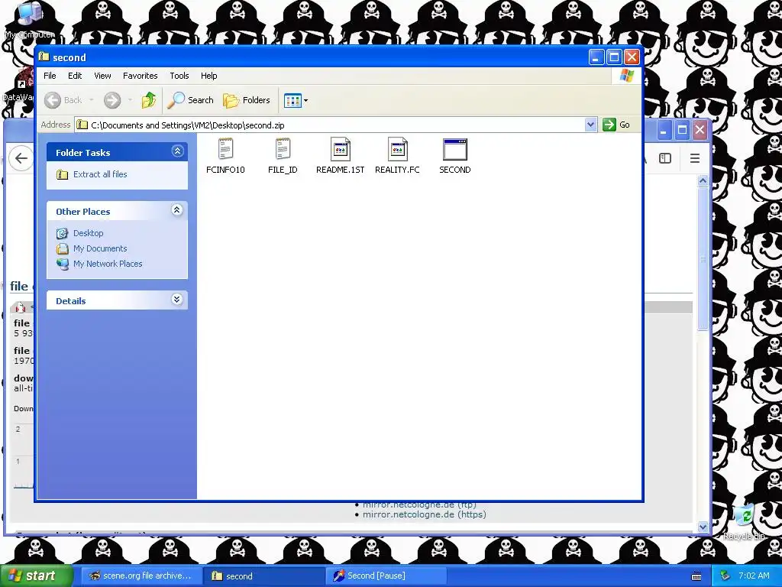The image size is (782, 587).
Task: Open browser hamburger menu icon
Action: (694, 158)
